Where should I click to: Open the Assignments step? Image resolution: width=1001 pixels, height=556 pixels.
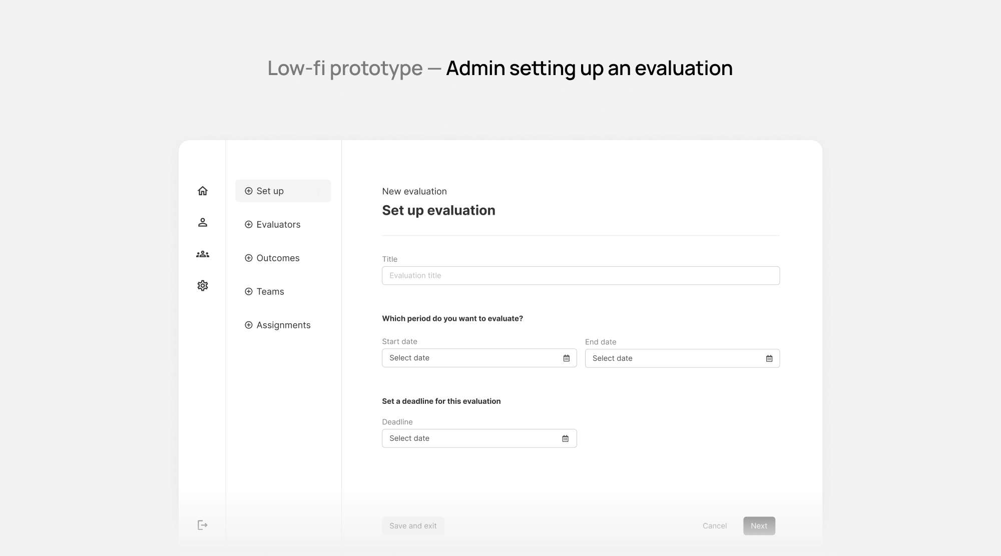(x=283, y=325)
